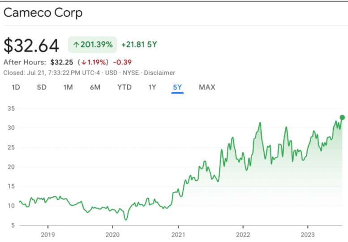348x242 pixels.
Task: Select the 5D time range tab
Action: pyautogui.click(x=42, y=87)
